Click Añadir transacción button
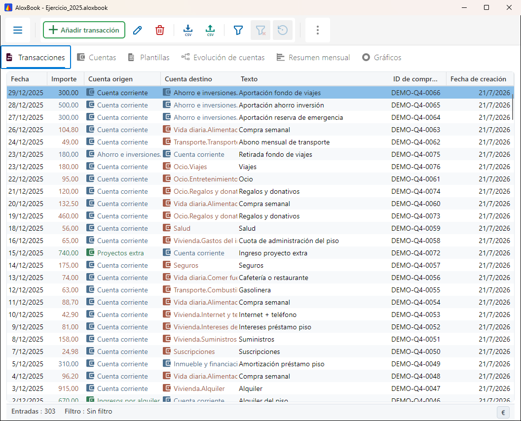 tap(84, 30)
